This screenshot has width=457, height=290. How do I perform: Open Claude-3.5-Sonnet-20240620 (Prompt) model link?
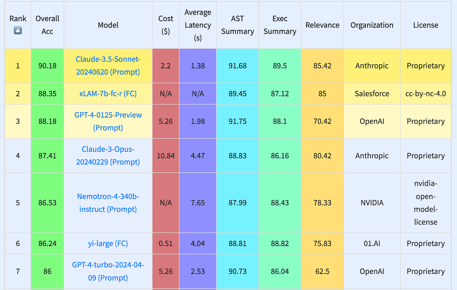[108, 66]
